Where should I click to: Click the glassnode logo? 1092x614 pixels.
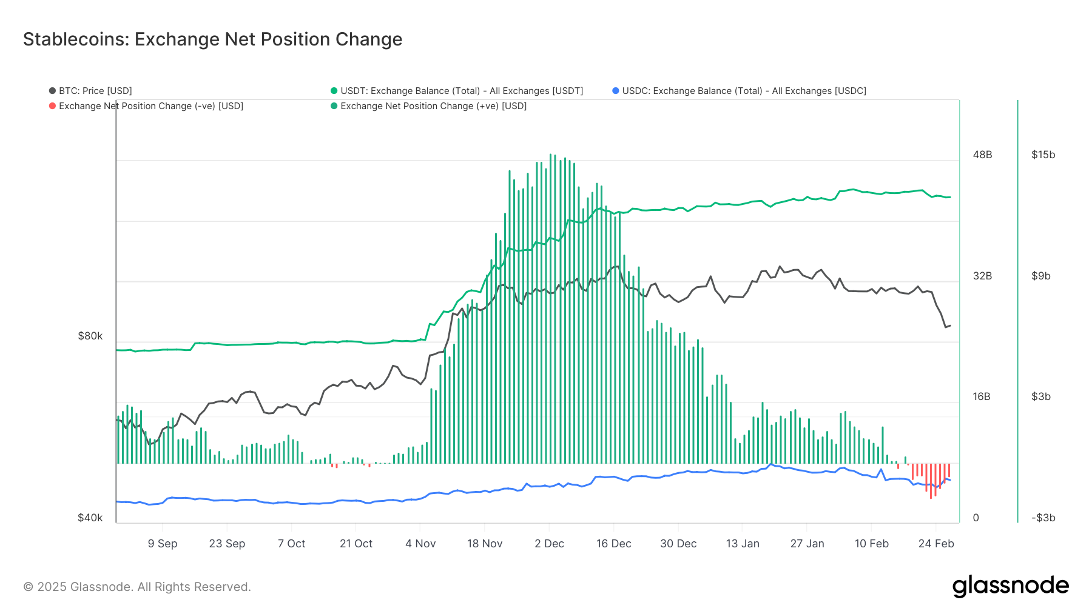click(x=1010, y=586)
